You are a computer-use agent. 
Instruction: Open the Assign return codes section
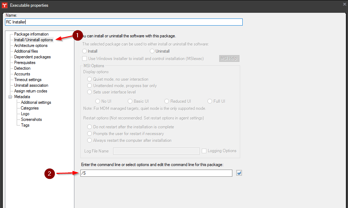32,91
